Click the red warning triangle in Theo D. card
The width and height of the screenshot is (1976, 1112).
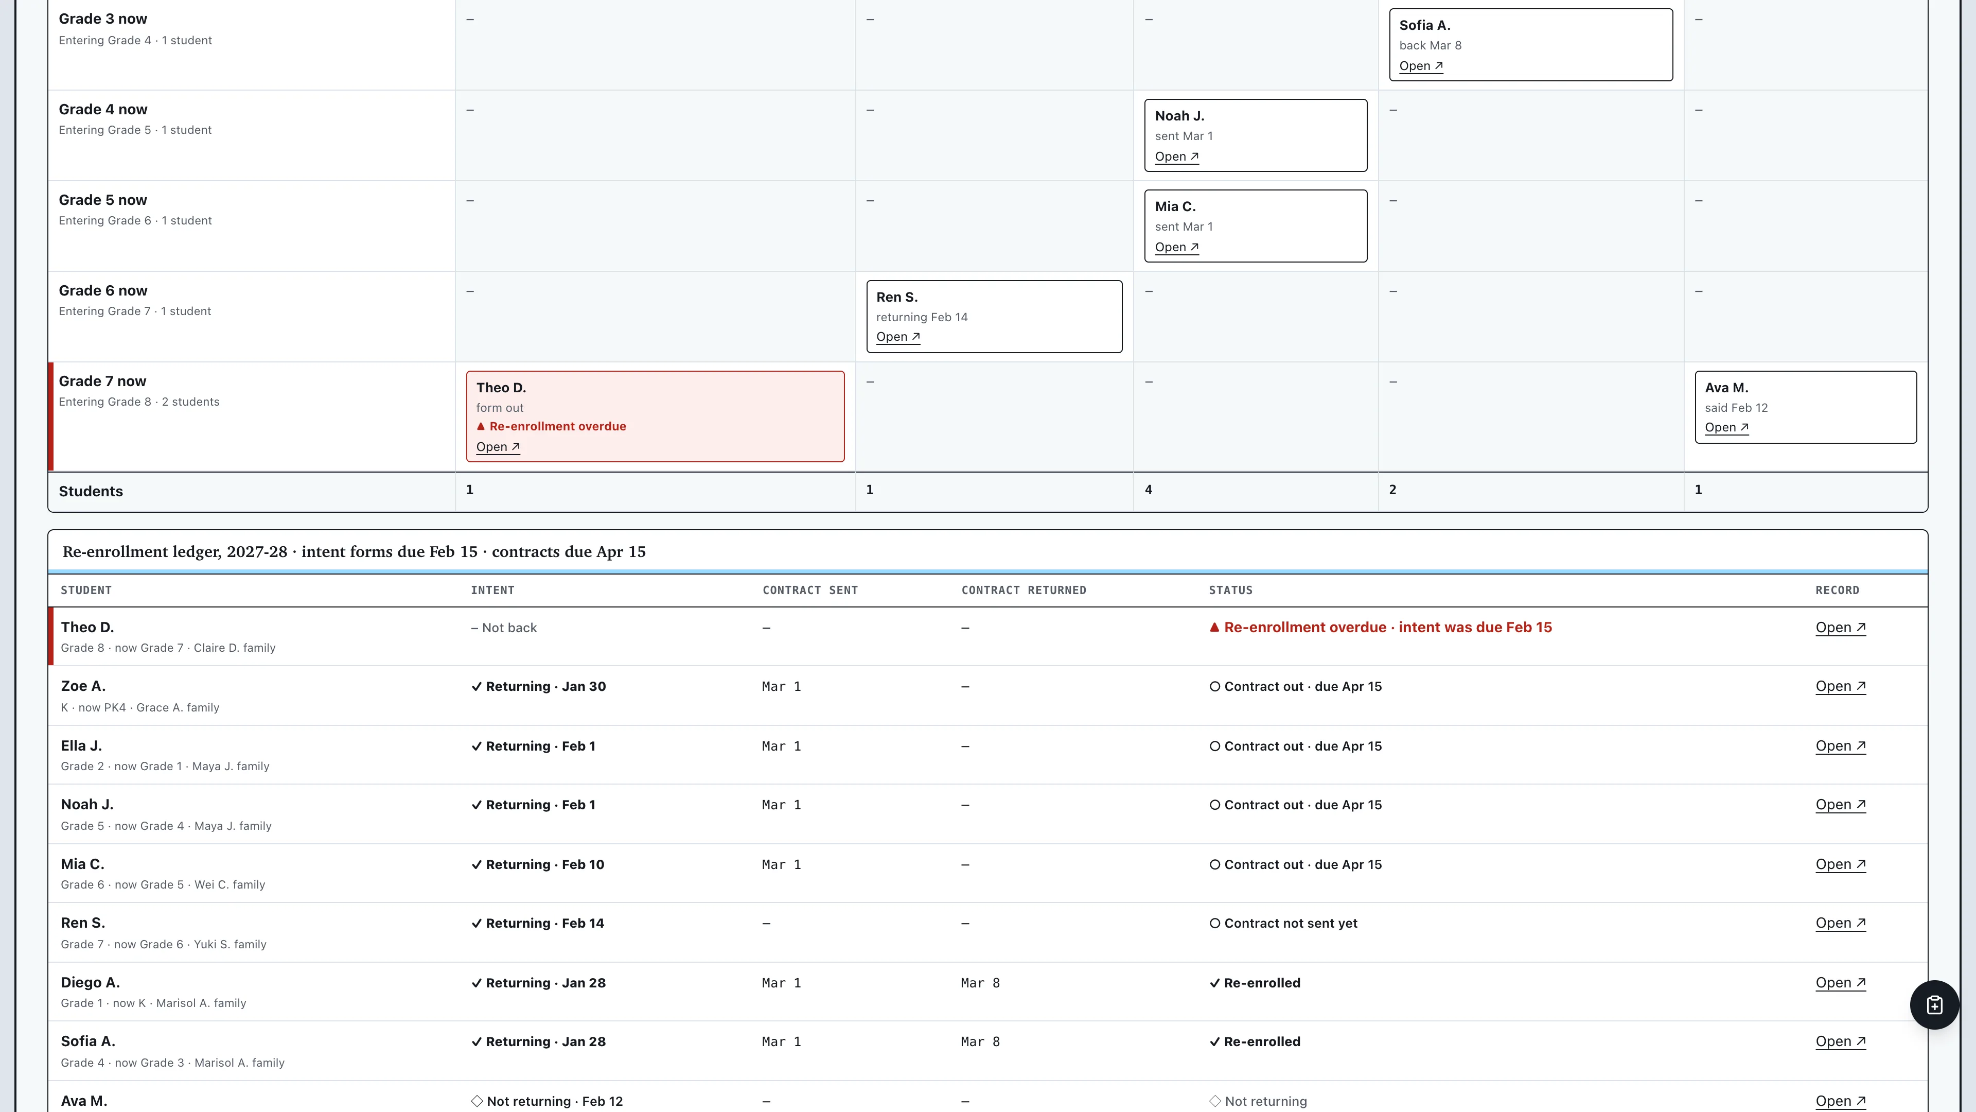[481, 427]
